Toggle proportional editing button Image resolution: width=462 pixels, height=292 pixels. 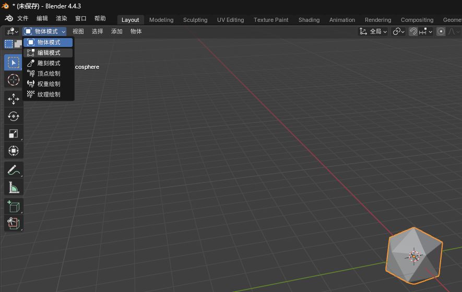pyautogui.click(x=441, y=31)
